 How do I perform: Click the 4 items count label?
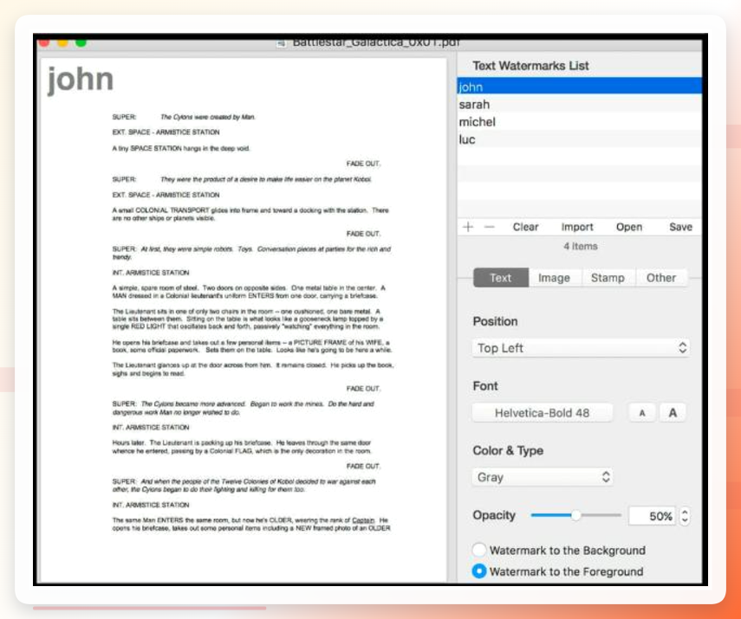(x=581, y=246)
